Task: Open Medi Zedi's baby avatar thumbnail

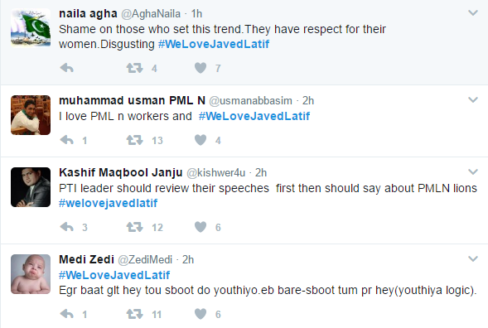Action: (31, 274)
